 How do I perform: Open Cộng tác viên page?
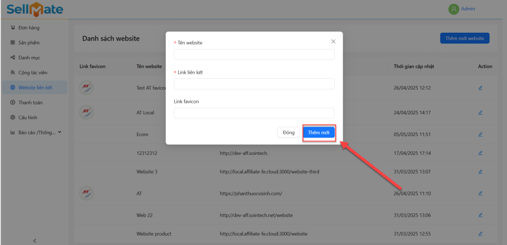pyautogui.click(x=33, y=73)
